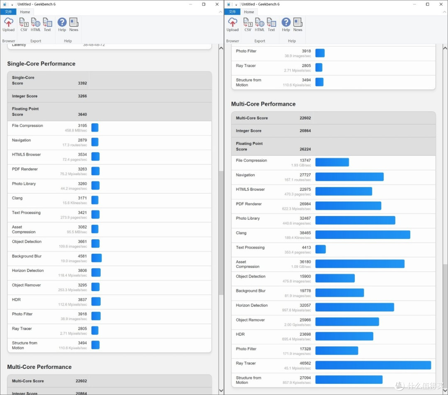Click Upload icon in left Geekbench window

pos(9,24)
